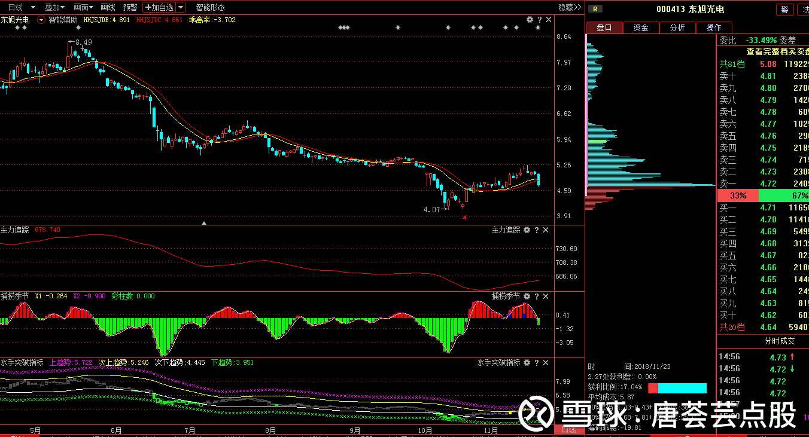809x437 pixels.
Task: Open 查看完整档买卖盘 link
Action: (x=777, y=51)
